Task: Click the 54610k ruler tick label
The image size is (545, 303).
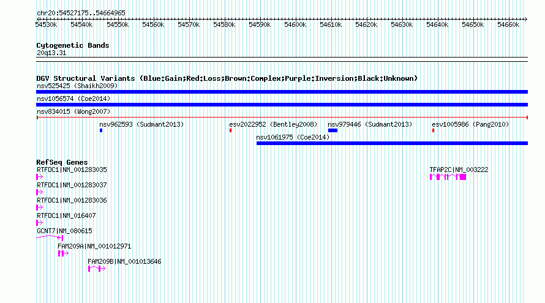Action: click(331, 24)
